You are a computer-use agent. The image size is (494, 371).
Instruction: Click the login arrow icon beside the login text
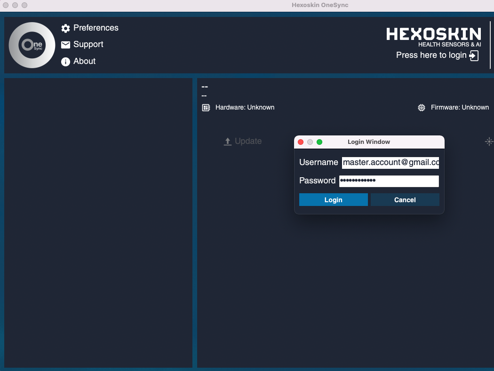474,55
